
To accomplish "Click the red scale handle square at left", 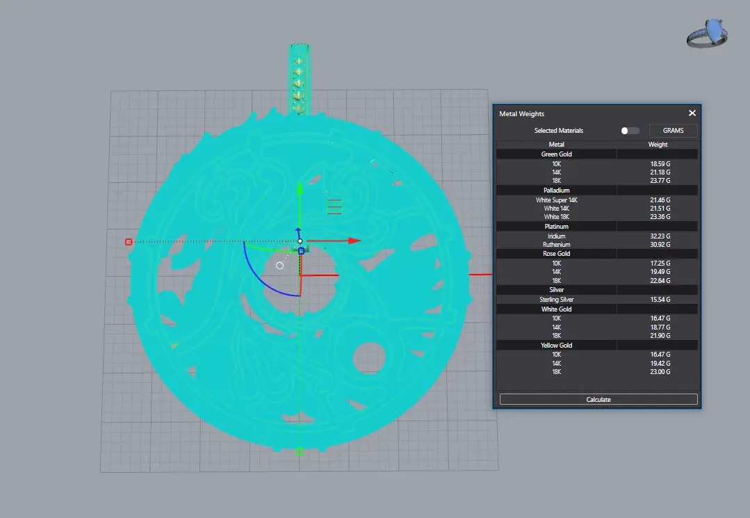I will (x=129, y=242).
